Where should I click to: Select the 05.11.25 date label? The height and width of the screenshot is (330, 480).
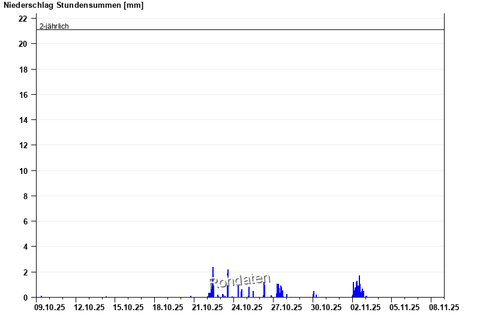tap(405, 307)
